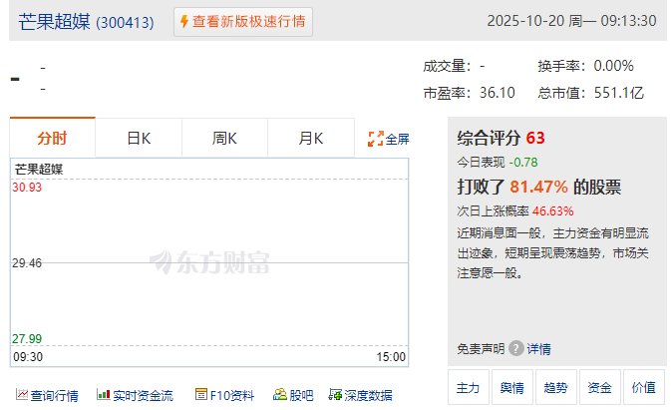
Task: Click the stock name 芒果超媒 title
Action: [55, 21]
